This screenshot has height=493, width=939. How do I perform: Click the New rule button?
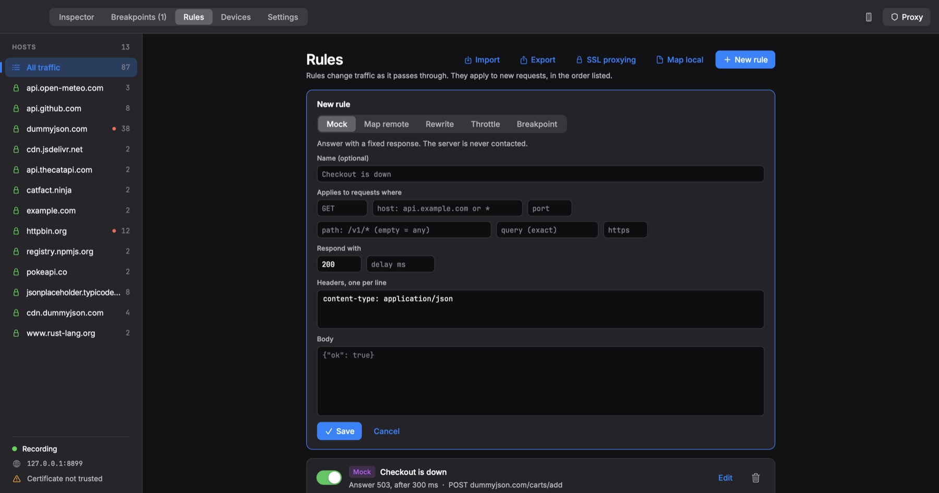click(x=745, y=59)
